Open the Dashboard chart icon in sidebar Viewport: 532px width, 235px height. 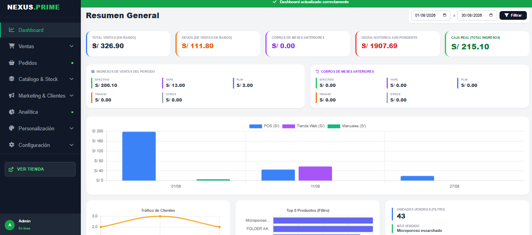point(11,30)
